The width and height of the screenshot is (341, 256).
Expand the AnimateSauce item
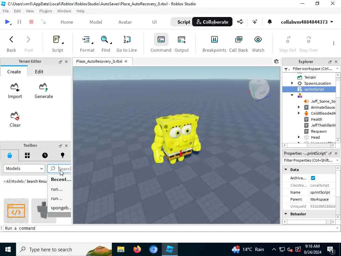299,107
